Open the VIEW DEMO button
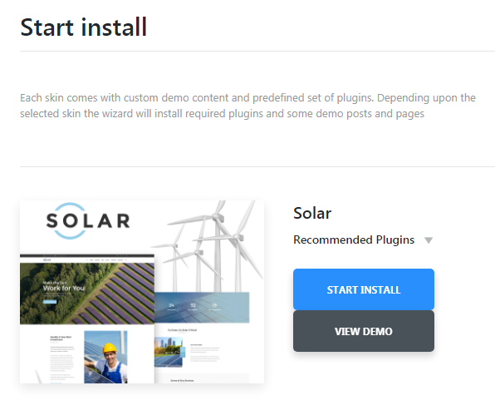495x420 pixels. point(363,331)
